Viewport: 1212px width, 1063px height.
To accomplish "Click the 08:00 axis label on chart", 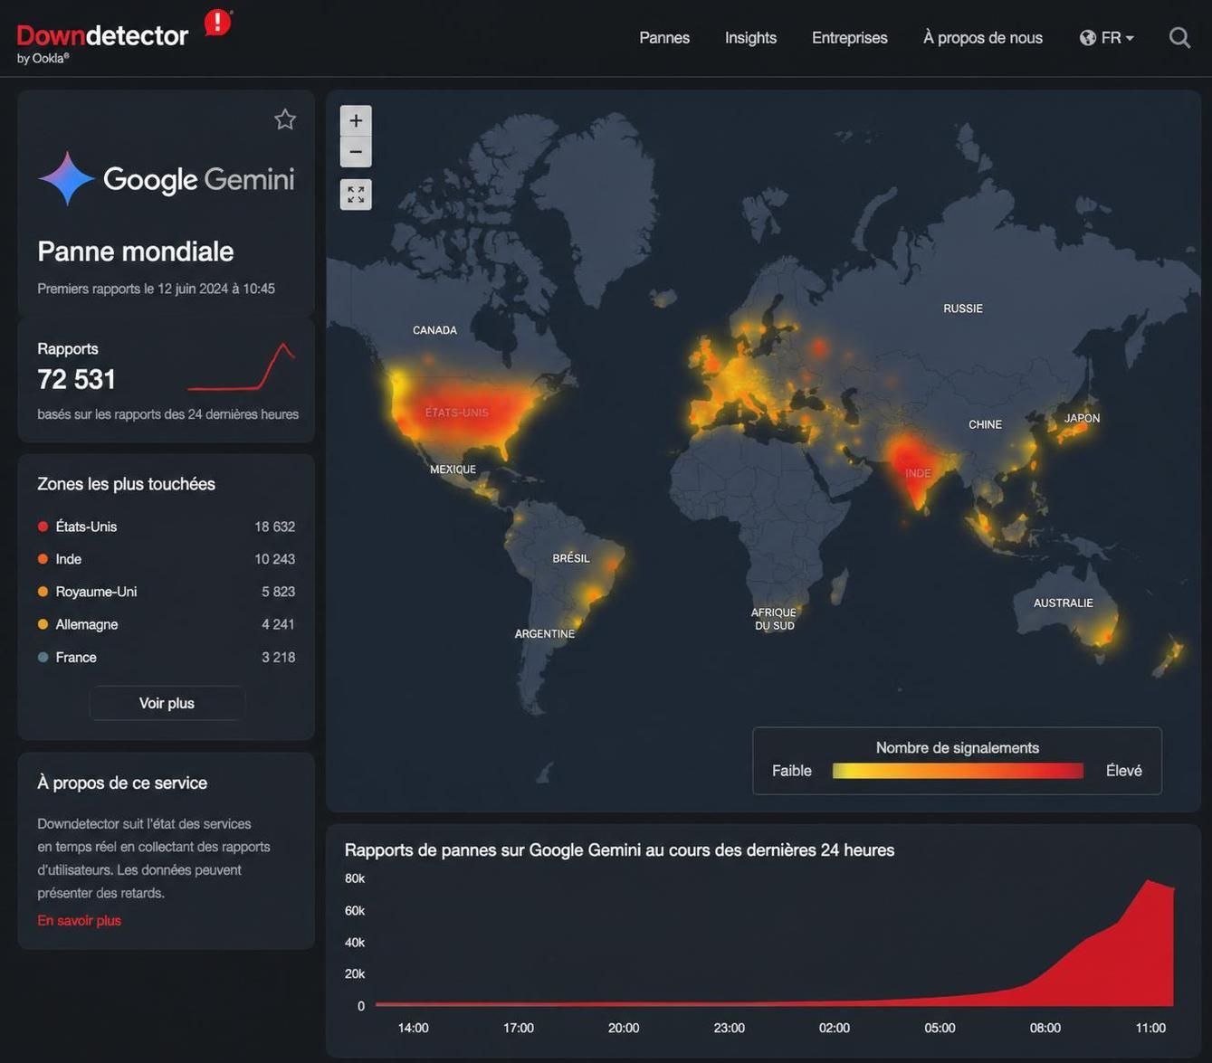I will click(x=1045, y=1028).
